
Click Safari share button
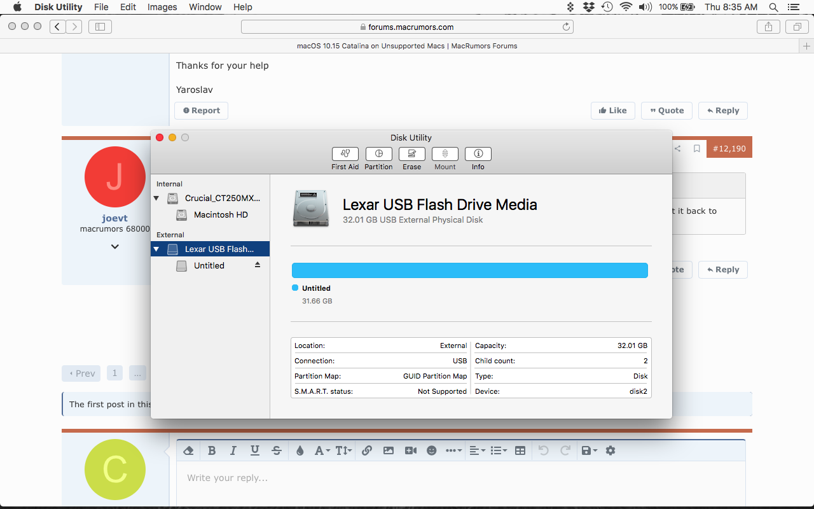pyautogui.click(x=769, y=27)
